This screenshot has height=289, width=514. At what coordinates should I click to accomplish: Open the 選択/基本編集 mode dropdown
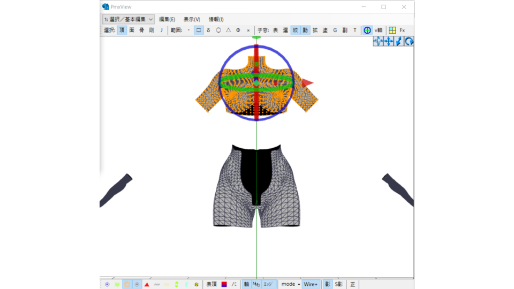coord(128,19)
